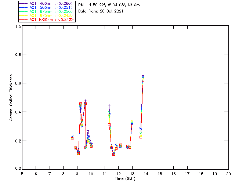Click the station text starting with PML
Screen dimensions: 235x188
109,5
